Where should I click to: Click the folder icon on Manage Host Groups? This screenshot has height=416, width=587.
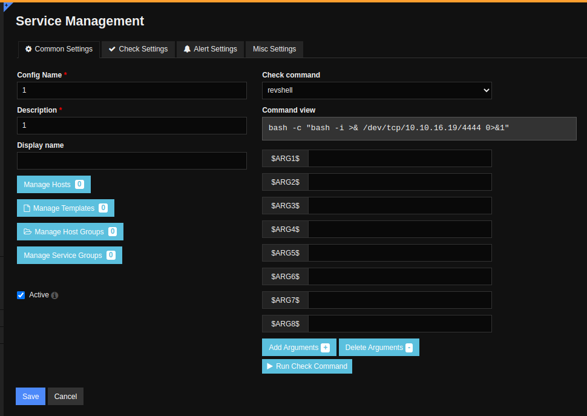(x=28, y=231)
